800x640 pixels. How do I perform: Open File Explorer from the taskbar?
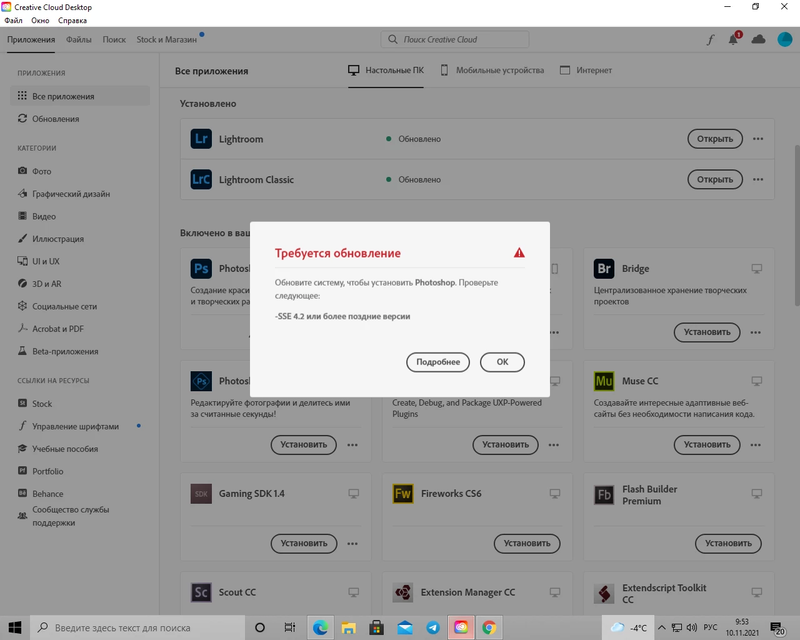pos(349,627)
